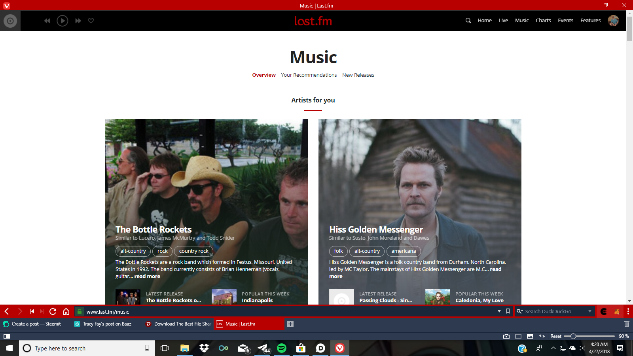Screen dimensions: 633x356
Task: Open the Events page
Action: point(566,21)
